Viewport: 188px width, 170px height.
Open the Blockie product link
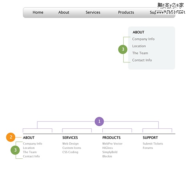point(107,156)
